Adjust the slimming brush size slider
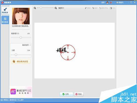Viewport: 137px width, 103px height. (x=21, y=37)
